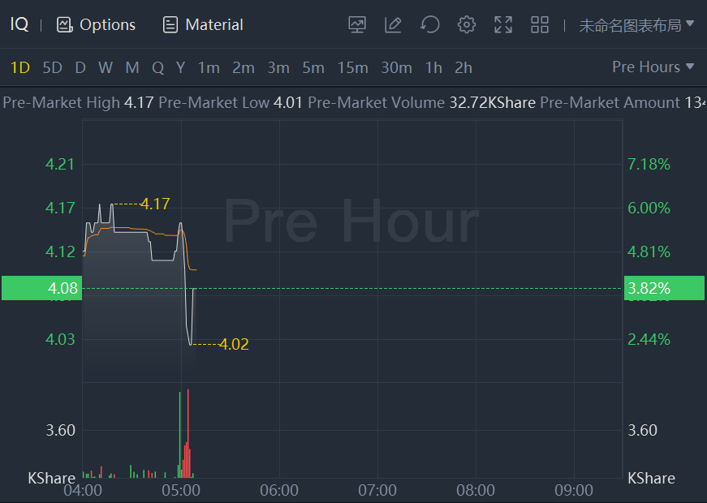Expand the Pre Hours dropdown
The image size is (707, 503).
click(653, 67)
